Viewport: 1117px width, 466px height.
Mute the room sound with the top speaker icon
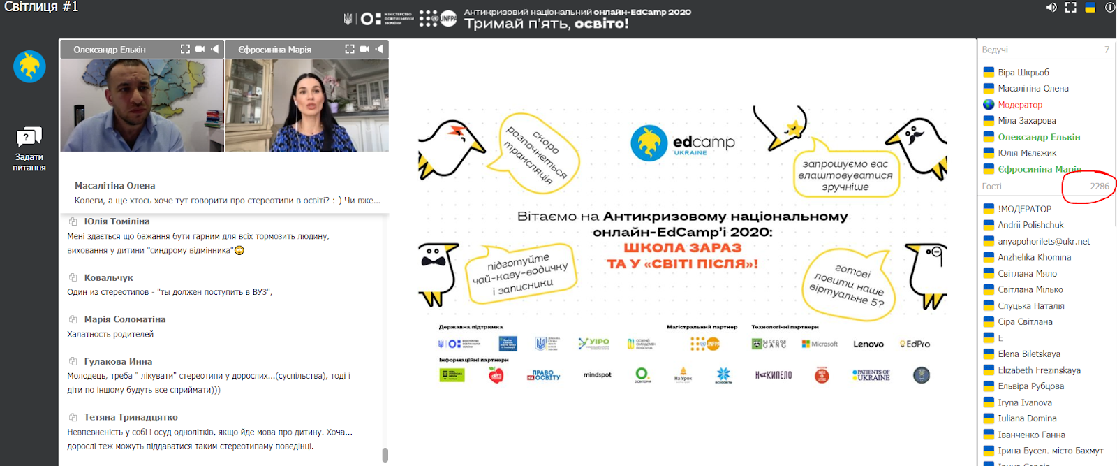(1051, 8)
